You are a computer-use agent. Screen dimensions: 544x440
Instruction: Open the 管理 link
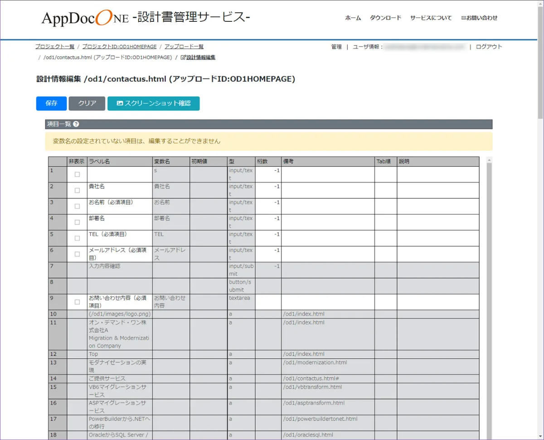coord(336,47)
